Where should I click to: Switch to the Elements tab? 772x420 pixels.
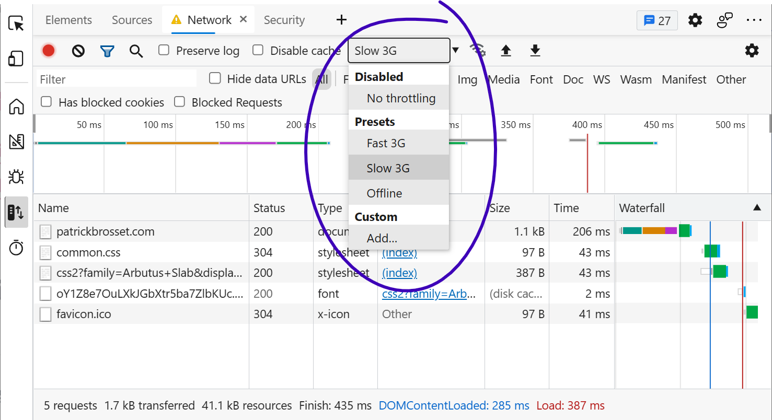[x=68, y=20]
